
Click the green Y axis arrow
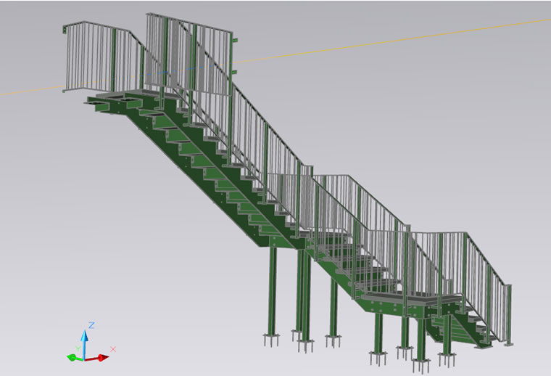75,358
